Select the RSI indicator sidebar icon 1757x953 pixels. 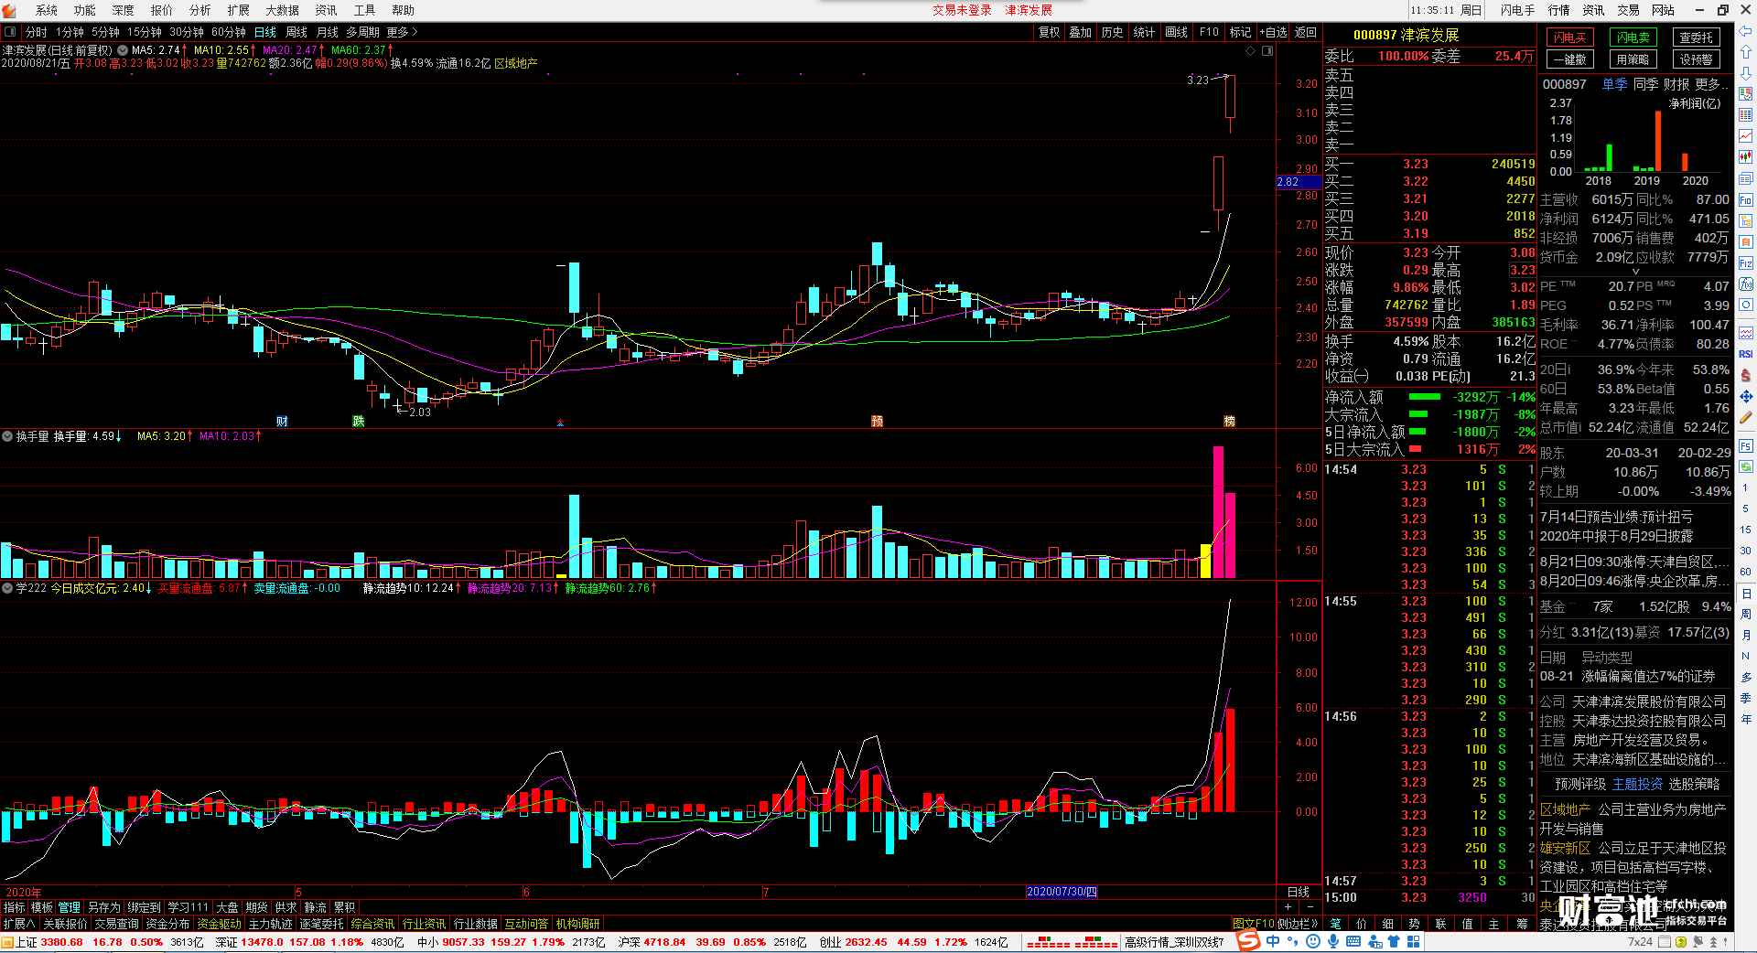(x=1746, y=354)
